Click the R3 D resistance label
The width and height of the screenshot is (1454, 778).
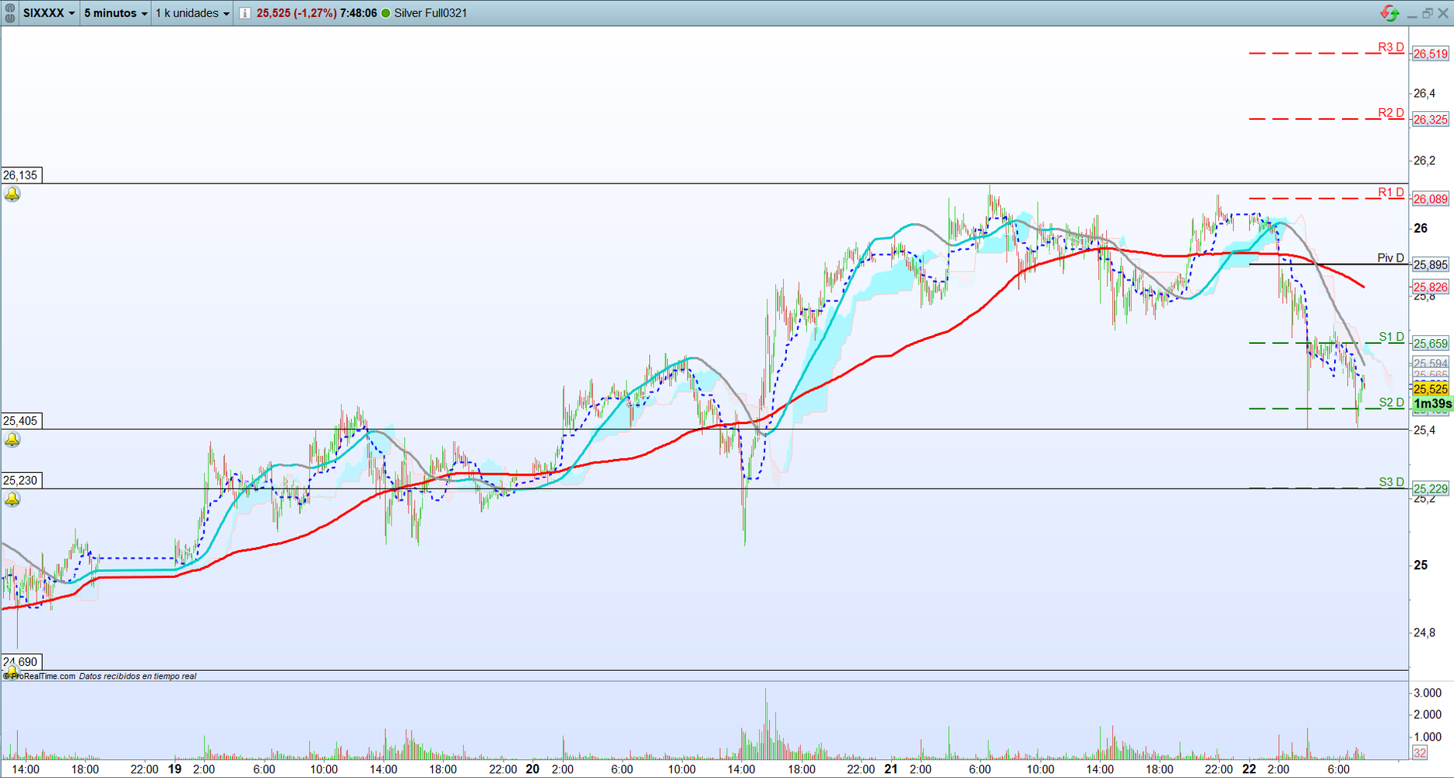1391,47
